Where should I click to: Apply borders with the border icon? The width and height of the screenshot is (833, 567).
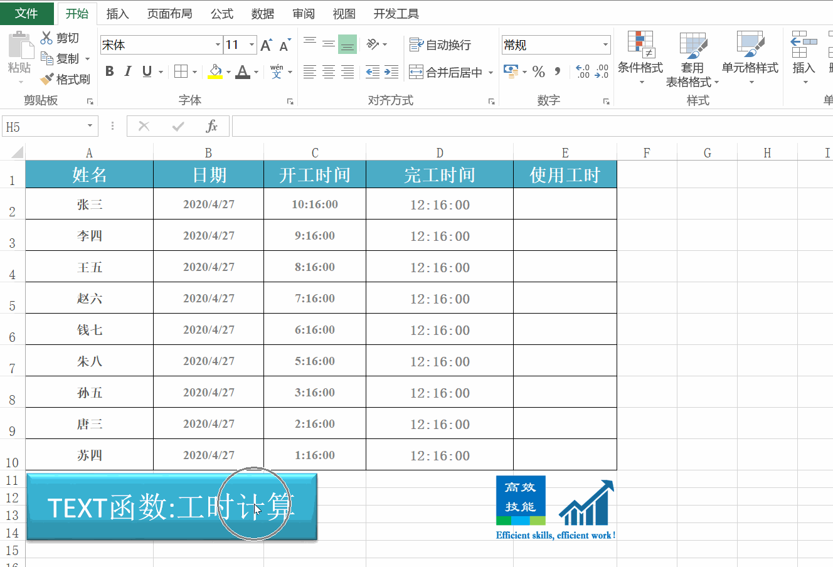pos(181,72)
